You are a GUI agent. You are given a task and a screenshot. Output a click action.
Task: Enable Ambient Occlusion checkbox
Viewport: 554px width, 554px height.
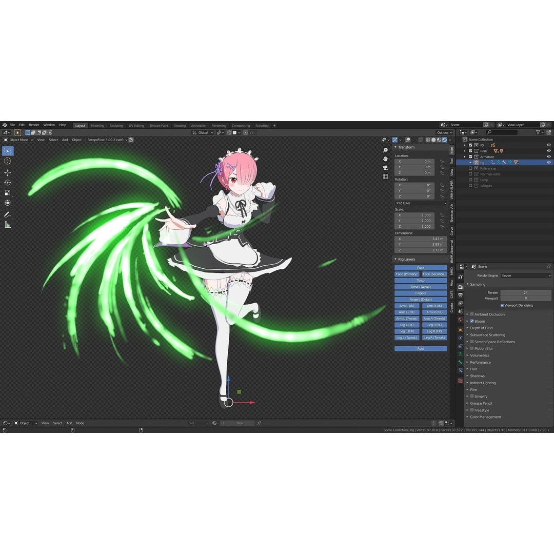[472, 314]
